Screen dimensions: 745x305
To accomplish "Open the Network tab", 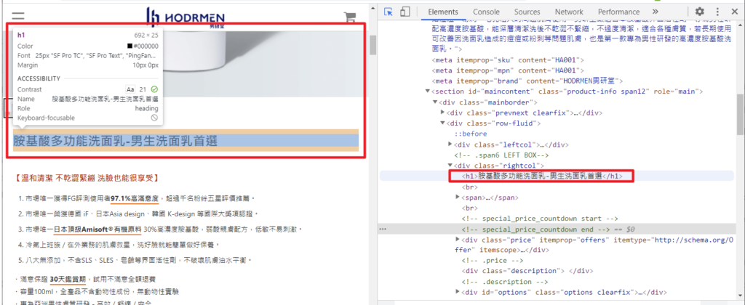I will [569, 12].
